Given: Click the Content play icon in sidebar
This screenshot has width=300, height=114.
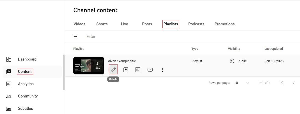Looking at the screenshot, I should pyautogui.click(x=9, y=72).
